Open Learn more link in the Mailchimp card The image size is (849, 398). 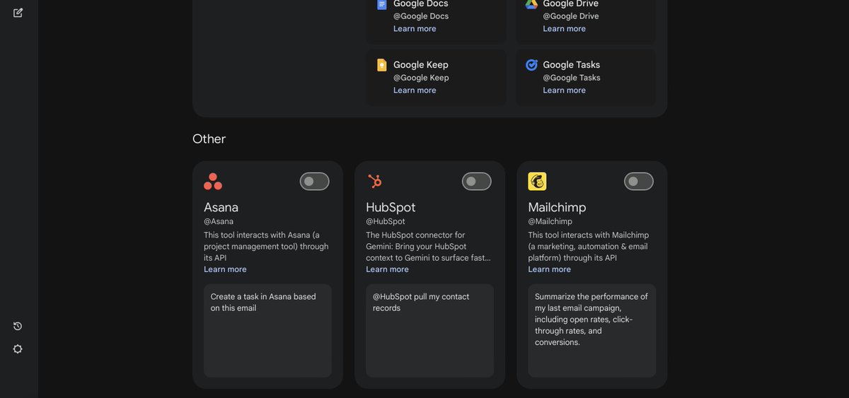point(550,269)
